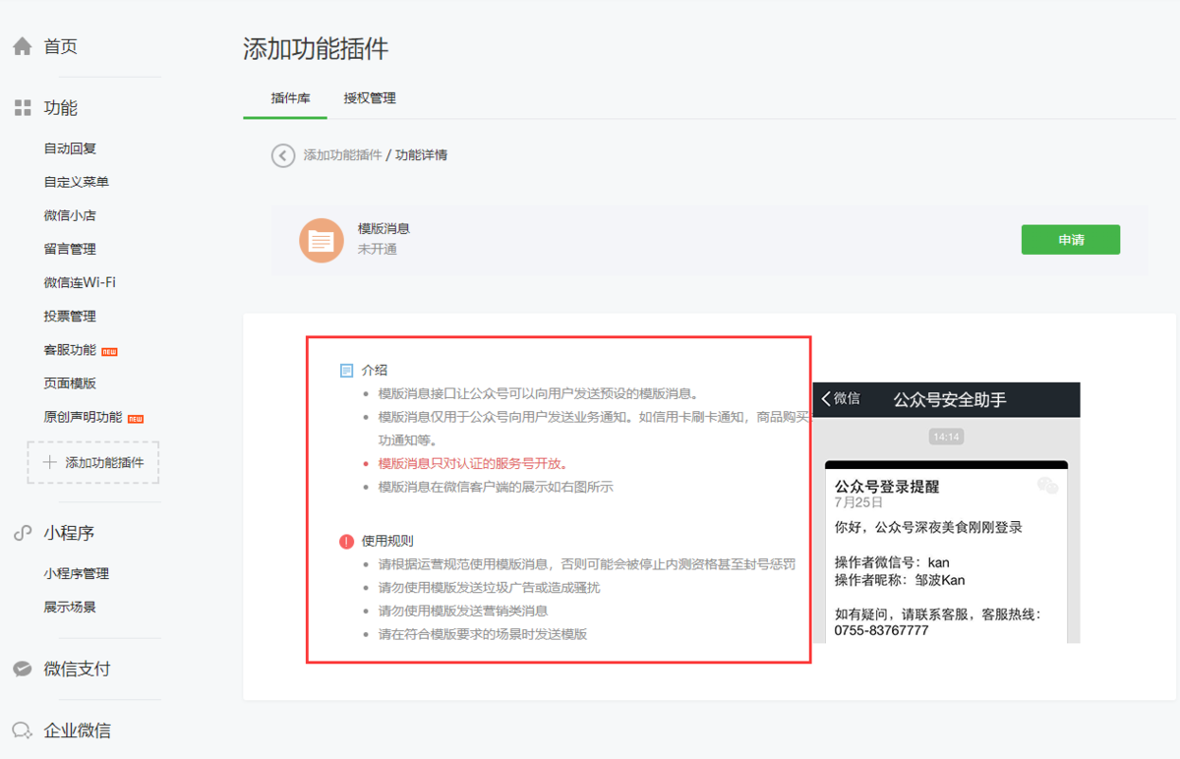Click the 功能详情 breadcrumb text

421,155
